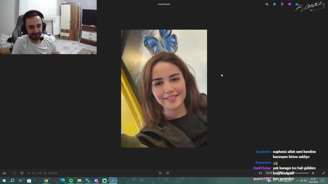This screenshot has height=184, width=328.
Task: Open Microsoft Edge from the taskbar
Action: (x=63, y=181)
